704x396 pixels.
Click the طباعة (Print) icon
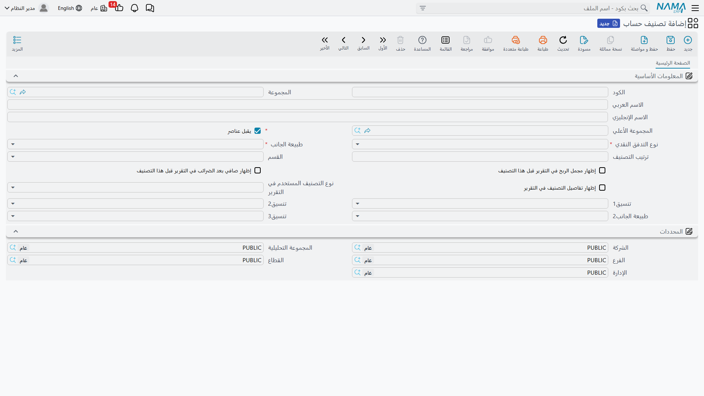543,40
